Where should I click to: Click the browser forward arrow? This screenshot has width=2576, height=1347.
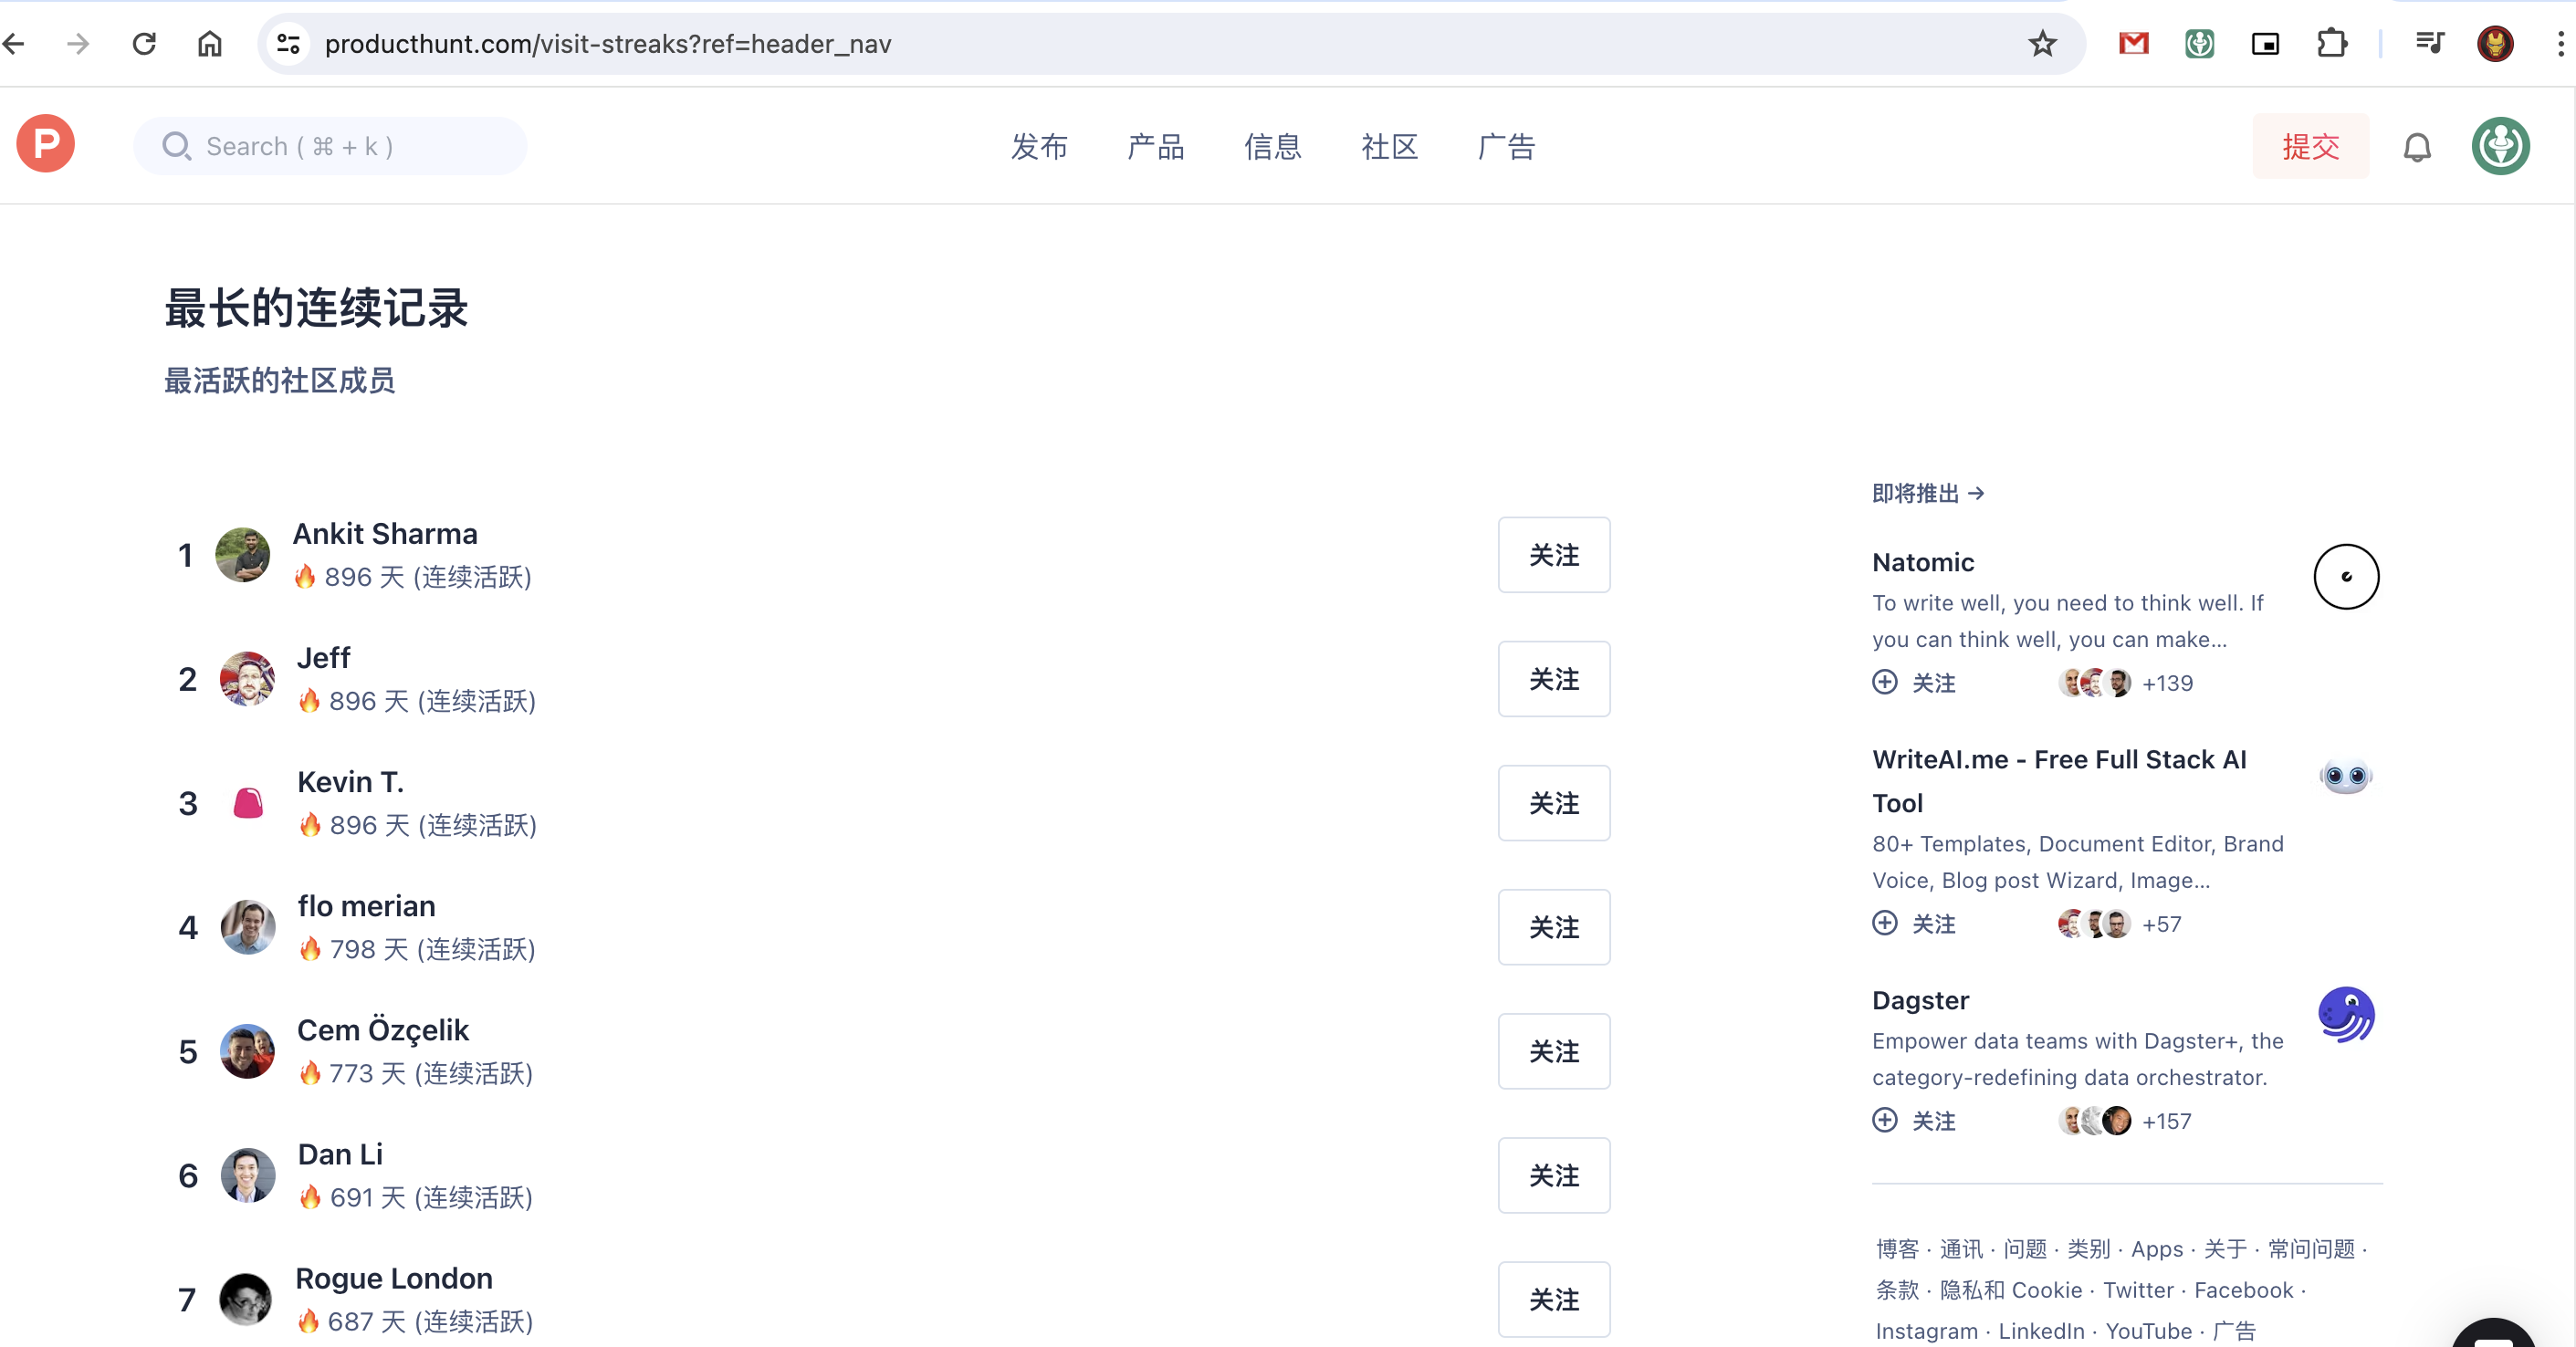pyautogui.click(x=78, y=43)
